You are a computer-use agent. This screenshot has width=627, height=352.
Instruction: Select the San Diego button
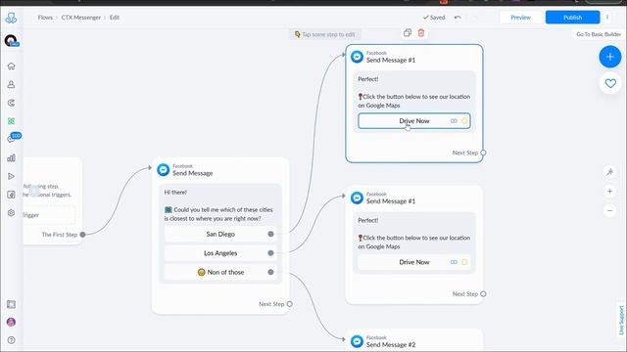pyautogui.click(x=220, y=235)
